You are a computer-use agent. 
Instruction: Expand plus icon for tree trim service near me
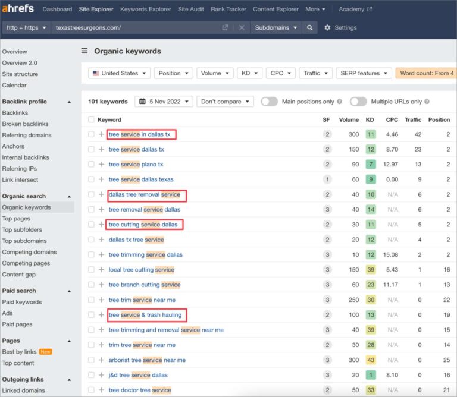101,300
